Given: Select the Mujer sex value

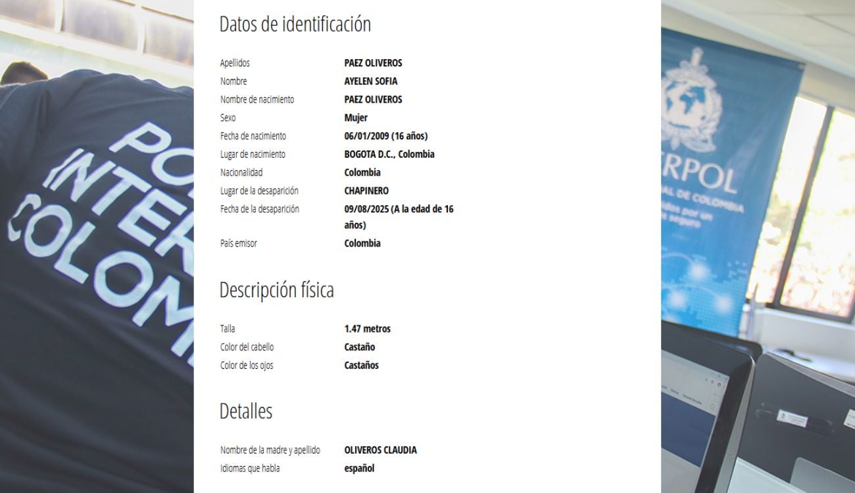Looking at the screenshot, I should click(x=356, y=118).
